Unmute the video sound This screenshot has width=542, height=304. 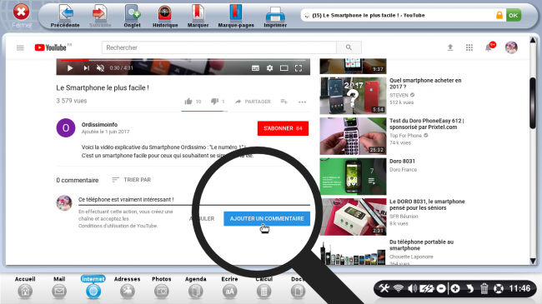click(100, 68)
